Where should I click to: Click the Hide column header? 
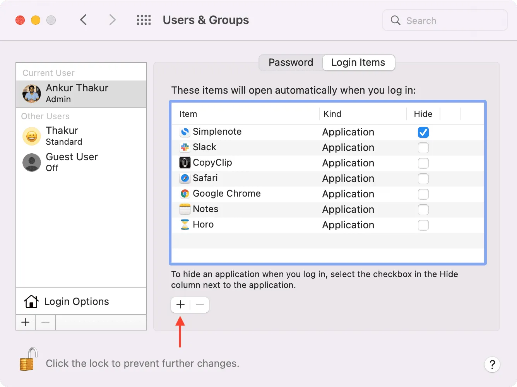click(x=423, y=114)
